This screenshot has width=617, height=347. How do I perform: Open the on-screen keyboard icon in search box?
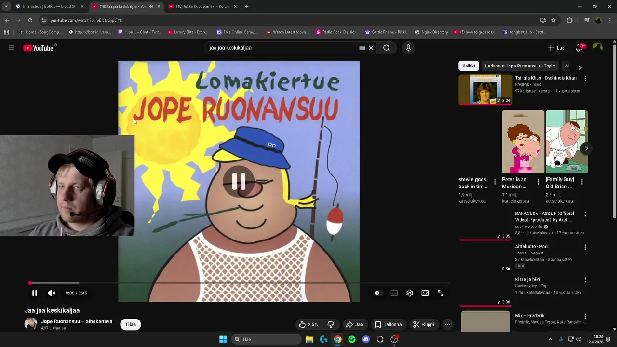362,48
